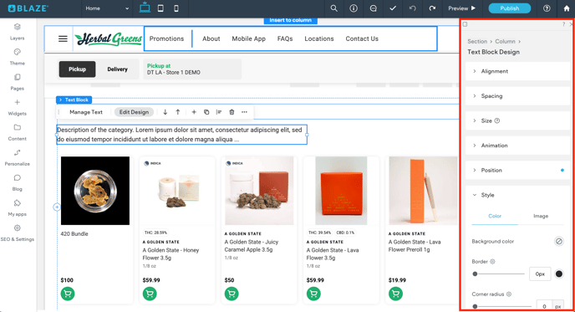Image resolution: width=575 pixels, height=312 pixels.
Task: Expand the Spacing section
Action: click(518, 96)
